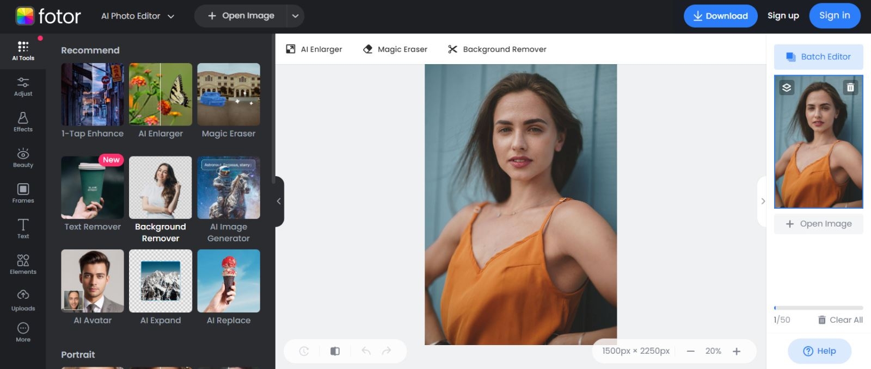The width and height of the screenshot is (871, 369).
Task: Open the Elements panel
Action: click(23, 265)
